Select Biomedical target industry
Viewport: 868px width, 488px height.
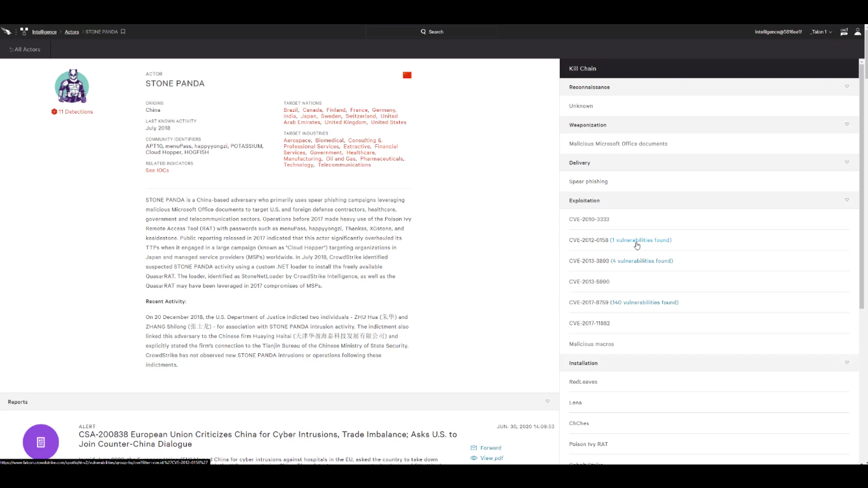329,140
